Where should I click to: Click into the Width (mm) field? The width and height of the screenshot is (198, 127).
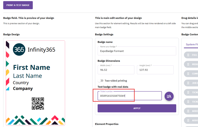(x=116, y=70)
